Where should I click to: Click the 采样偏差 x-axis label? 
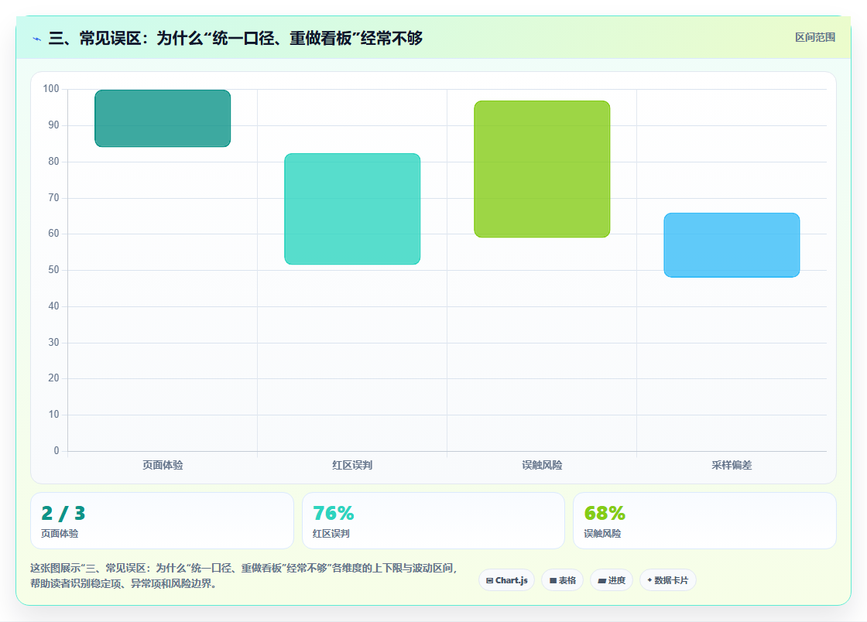(732, 465)
